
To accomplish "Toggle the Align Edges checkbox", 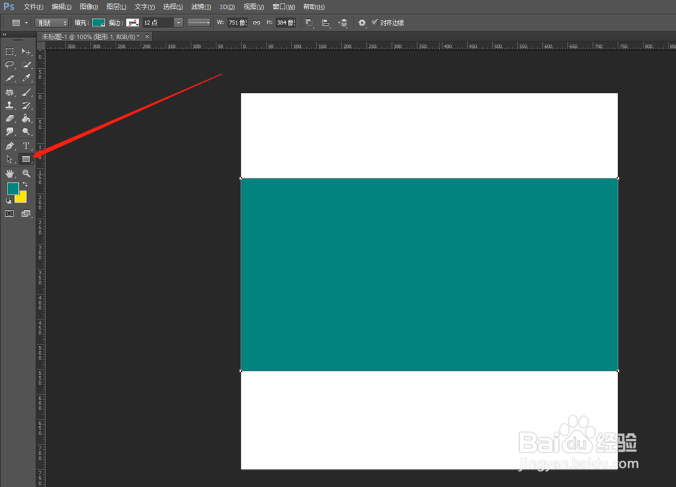I will [375, 22].
